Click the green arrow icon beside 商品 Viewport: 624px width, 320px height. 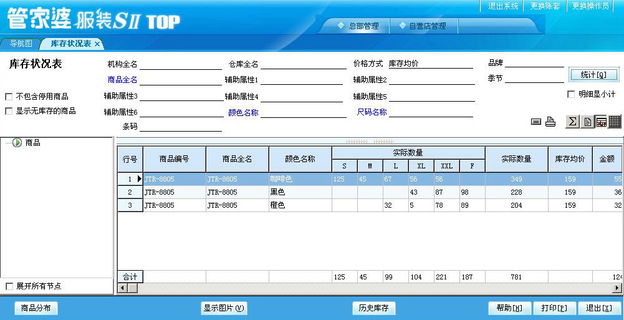[17, 143]
